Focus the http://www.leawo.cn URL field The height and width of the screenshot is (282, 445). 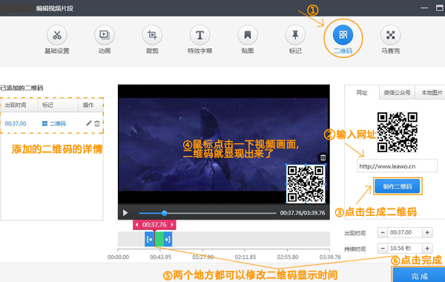coord(397,165)
